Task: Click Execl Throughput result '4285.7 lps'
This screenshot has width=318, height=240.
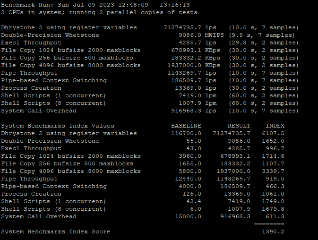Action: click(198, 43)
